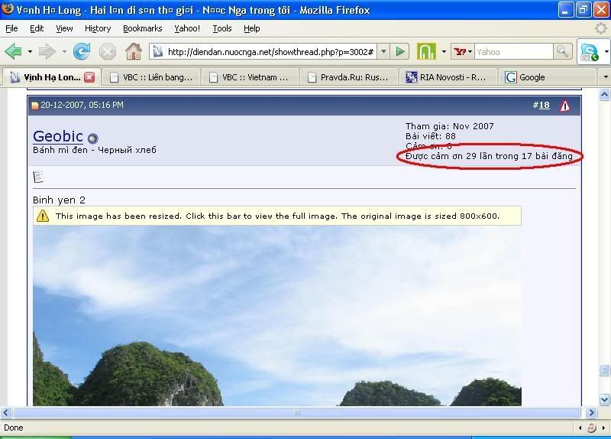The image size is (611, 439).
Task: Click the Skype toolbar icon at right
Action: (590, 52)
